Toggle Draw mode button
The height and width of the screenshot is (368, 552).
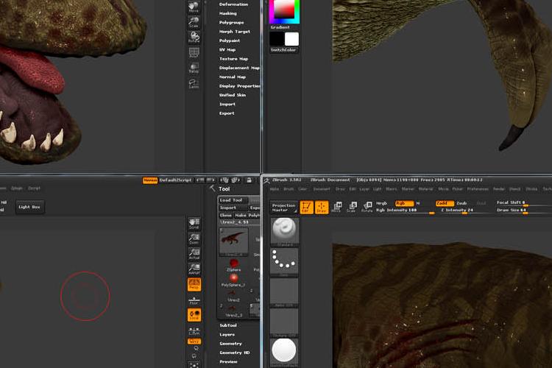[x=322, y=207]
